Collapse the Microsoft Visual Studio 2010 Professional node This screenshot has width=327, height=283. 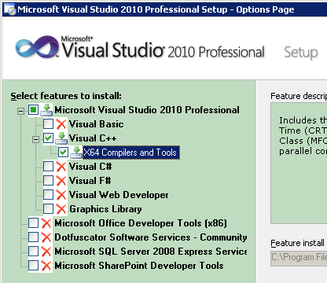(20, 112)
